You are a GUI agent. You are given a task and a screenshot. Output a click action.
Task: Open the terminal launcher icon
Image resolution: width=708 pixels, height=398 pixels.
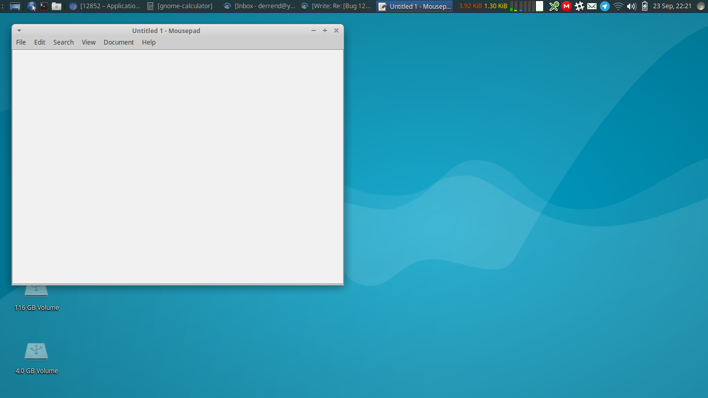[x=44, y=6]
